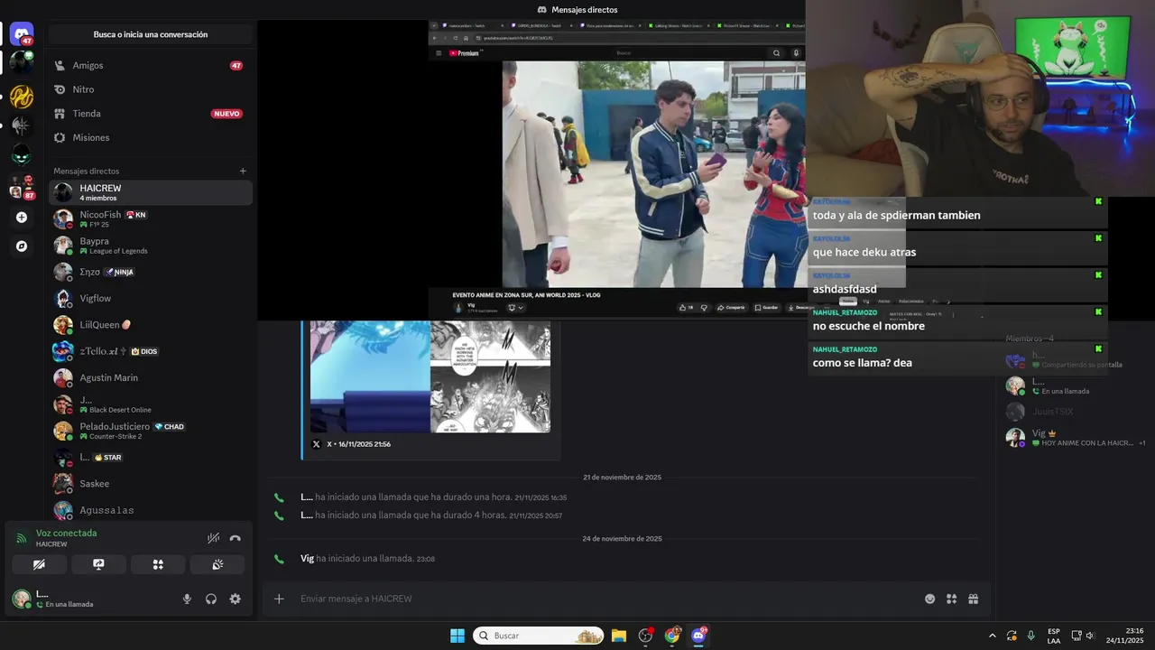Open the Amigos section
1155x650 pixels.
point(151,65)
